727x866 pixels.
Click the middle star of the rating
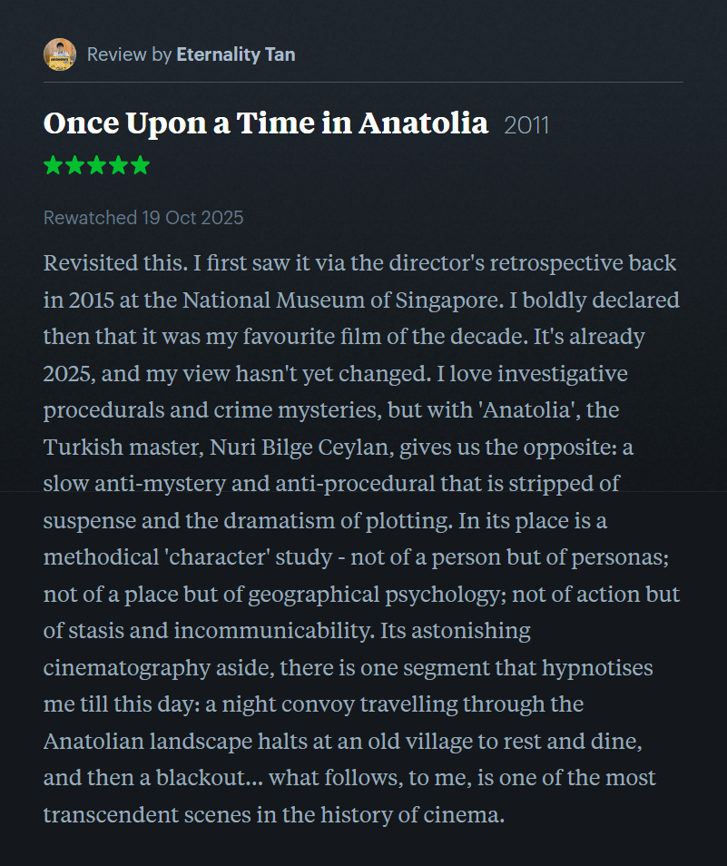[96, 165]
